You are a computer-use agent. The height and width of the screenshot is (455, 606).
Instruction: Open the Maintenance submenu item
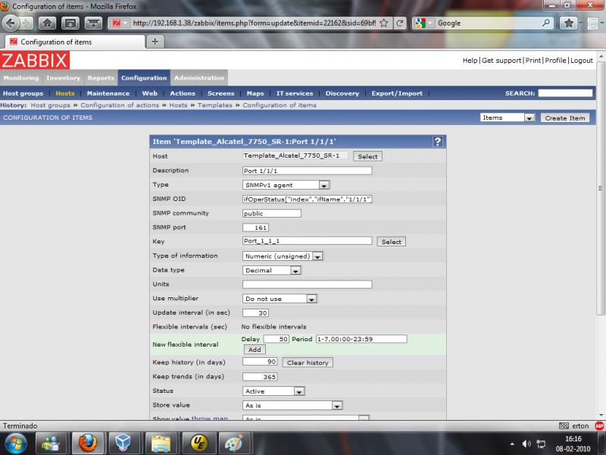pyautogui.click(x=108, y=93)
